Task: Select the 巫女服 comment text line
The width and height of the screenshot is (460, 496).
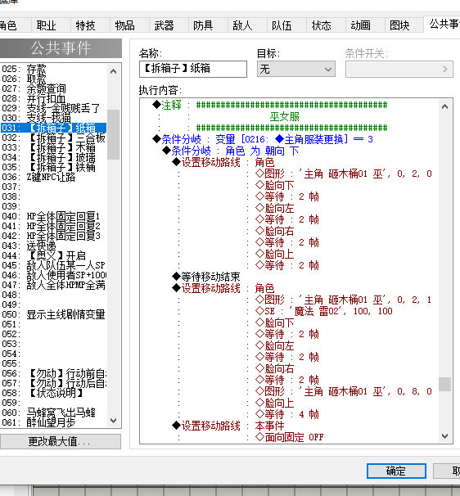Action: click(284, 116)
